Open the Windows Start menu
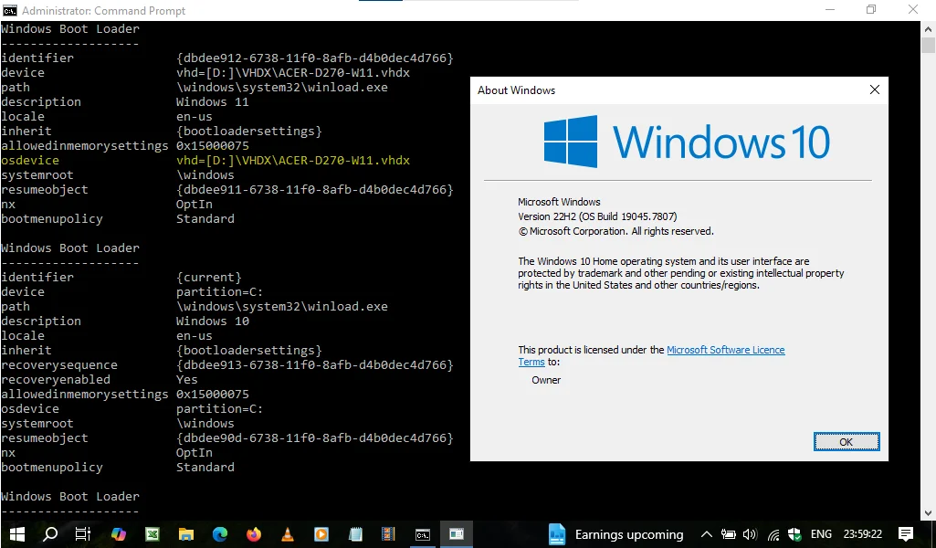The image size is (936, 548). click(x=16, y=533)
